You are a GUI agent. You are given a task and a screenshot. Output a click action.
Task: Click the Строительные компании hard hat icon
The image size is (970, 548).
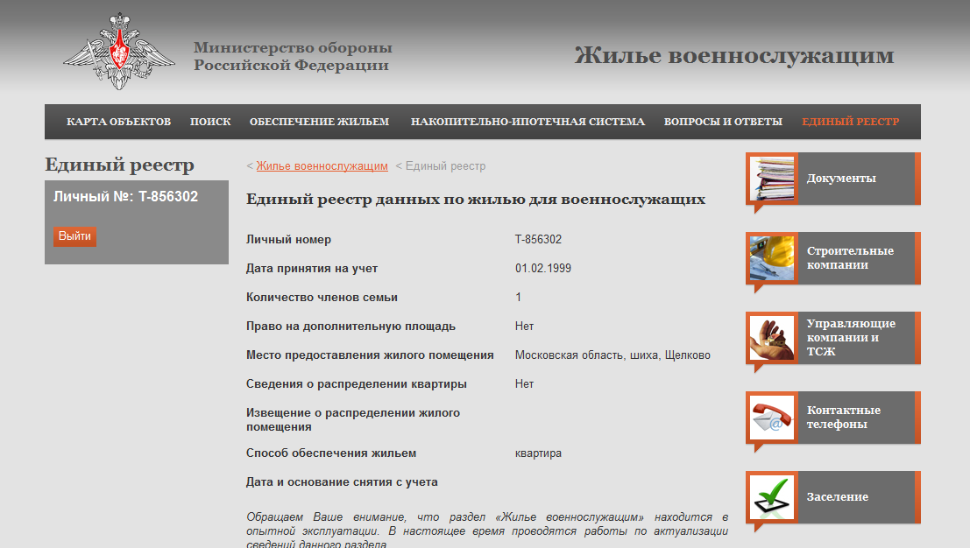click(x=772, y=258)
